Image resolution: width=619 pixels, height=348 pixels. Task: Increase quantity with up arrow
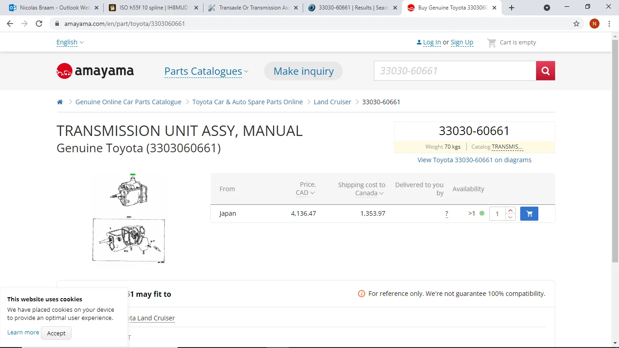click(x=511, y=210)
